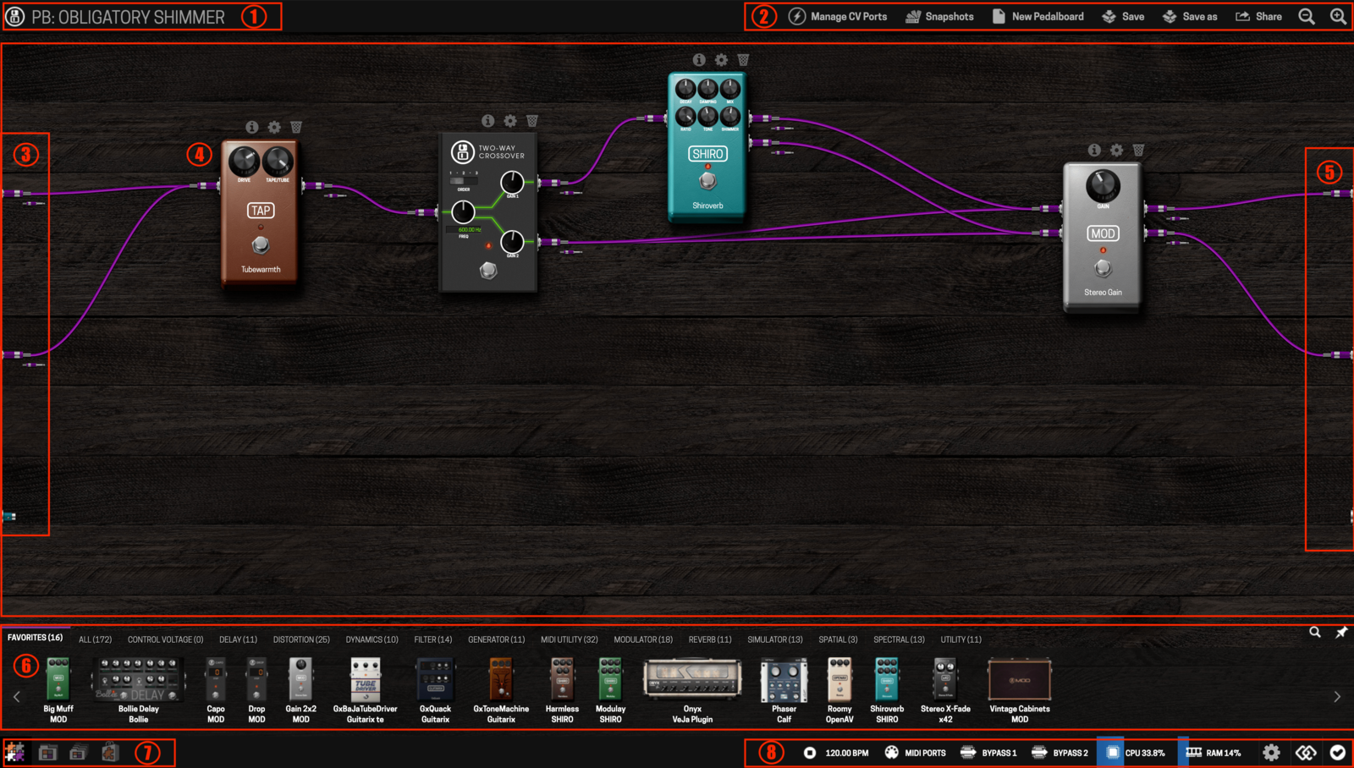This screenshot has height=768, width=1354.
Task: Click the zoom in magnifier icon
Action: (x=1338, y=17)
